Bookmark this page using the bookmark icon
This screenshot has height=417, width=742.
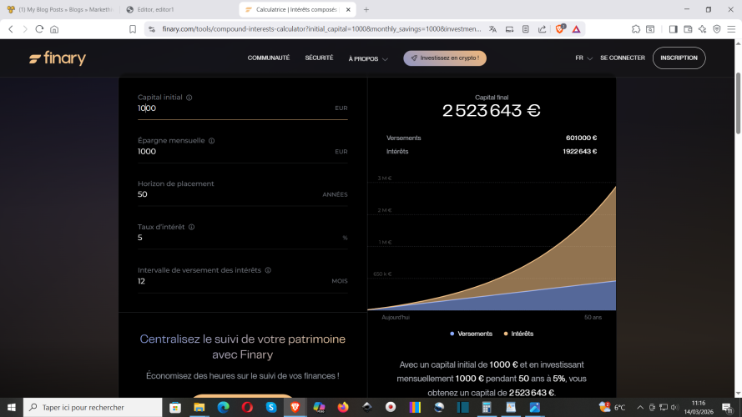133,28
